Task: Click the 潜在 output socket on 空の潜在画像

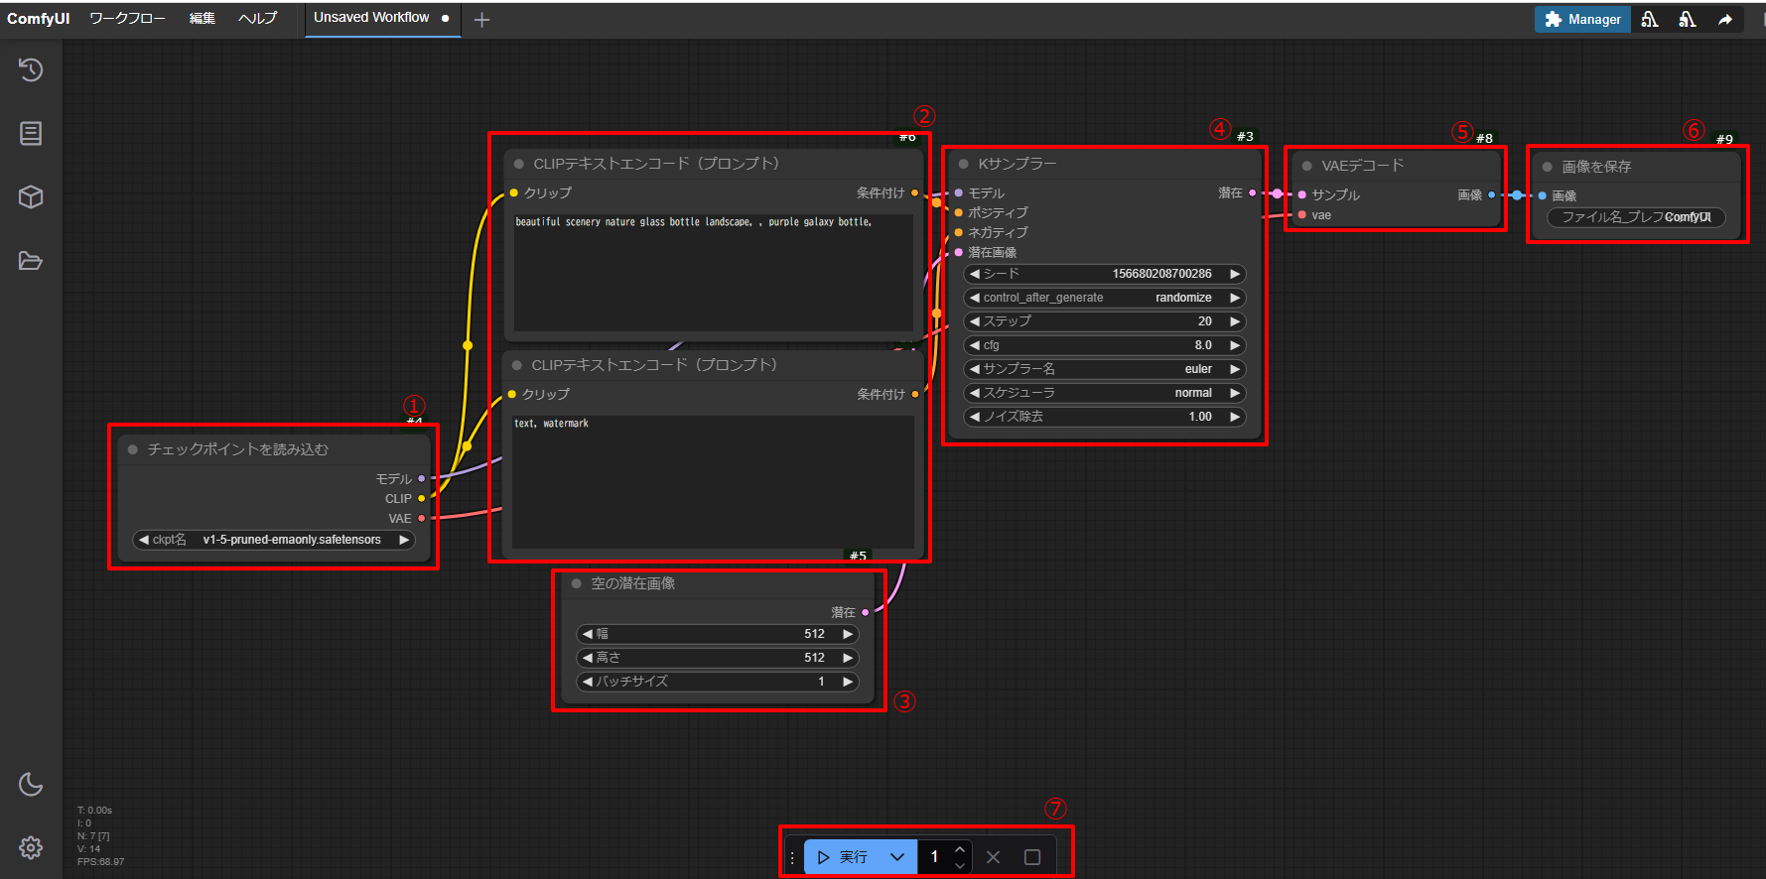Action: 865,612
